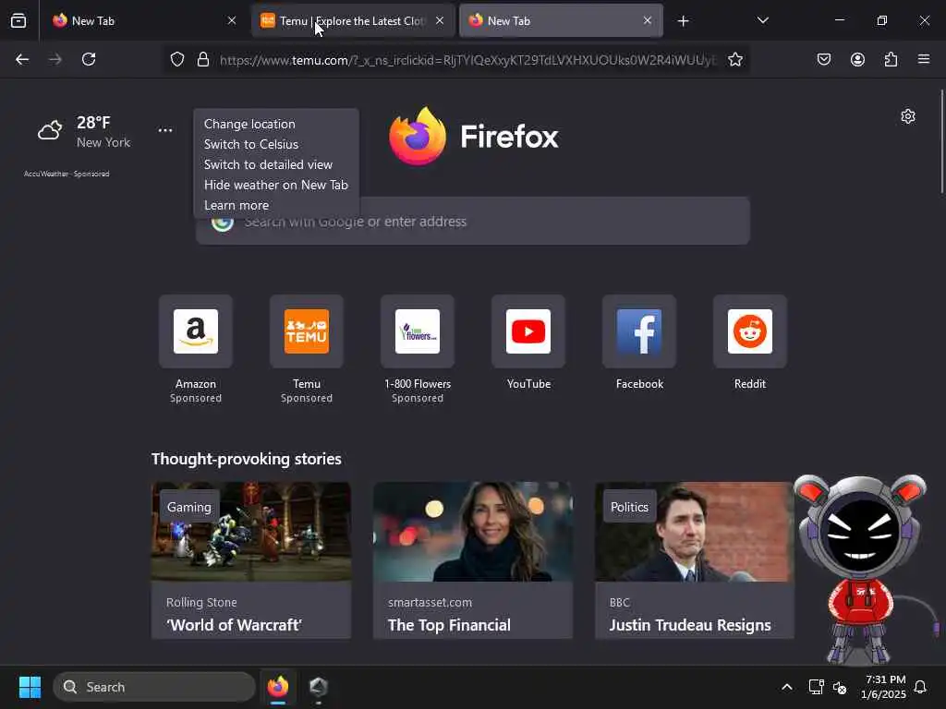The height and width of the screenshot is (709, 946).
Task: Click the forward navigation arrow
Action: [55, 59]
